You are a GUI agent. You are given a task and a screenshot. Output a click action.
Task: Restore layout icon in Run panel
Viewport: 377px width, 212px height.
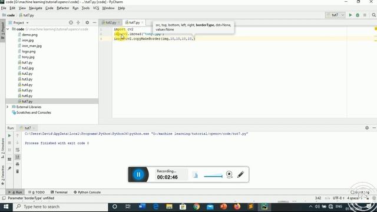[x=9, y=159]
